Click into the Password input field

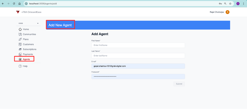pos(138,77)
